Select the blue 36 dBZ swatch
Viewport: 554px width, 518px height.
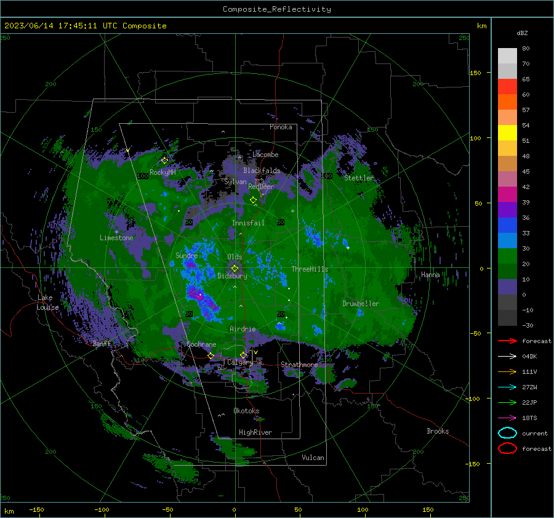[507, 225]
